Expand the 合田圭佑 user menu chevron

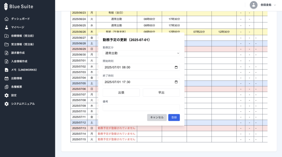[275, 5]
